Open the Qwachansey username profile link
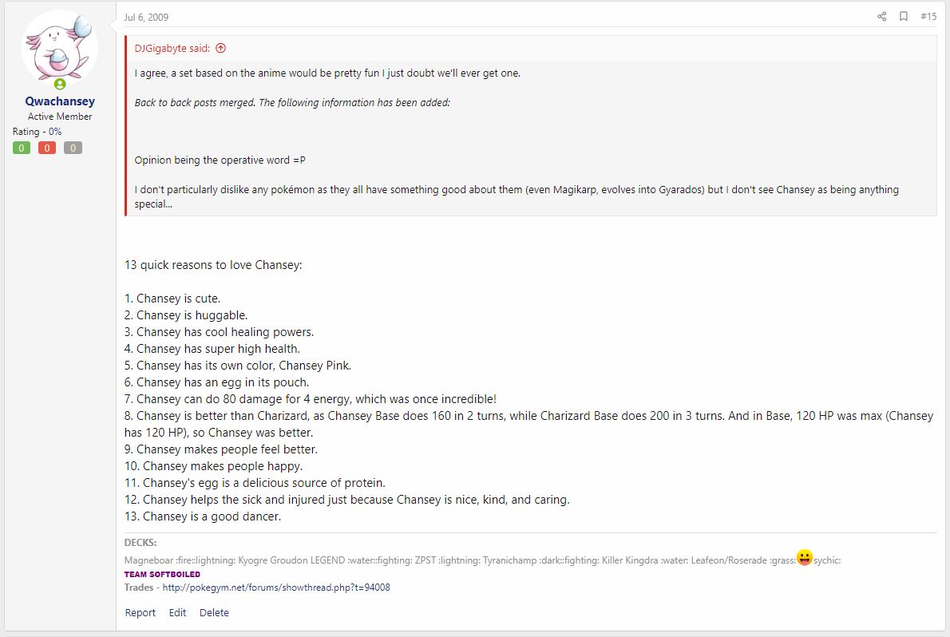 coord(60,101)
